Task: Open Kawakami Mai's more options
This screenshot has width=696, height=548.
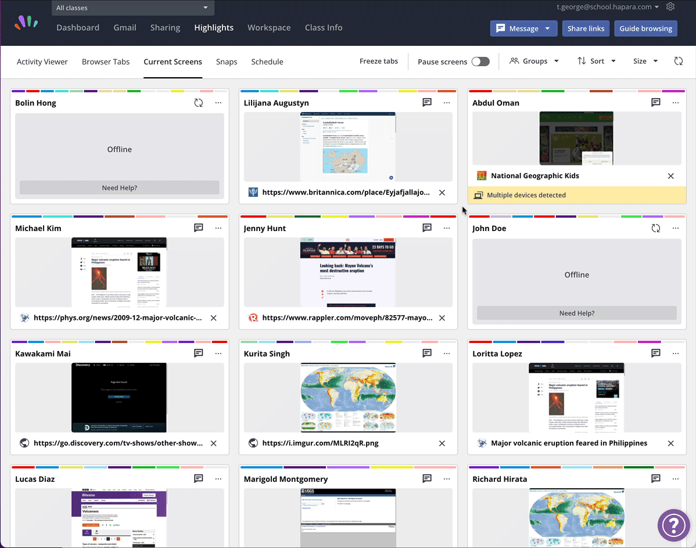Action: tap(218, 354)
